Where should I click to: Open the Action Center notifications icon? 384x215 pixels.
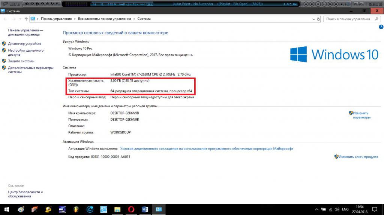click(x=375, y=209)
